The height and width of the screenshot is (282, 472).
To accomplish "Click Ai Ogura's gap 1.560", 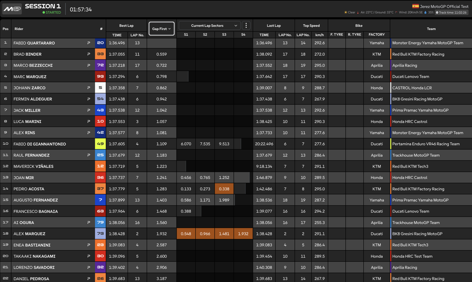I will point(162,222).
